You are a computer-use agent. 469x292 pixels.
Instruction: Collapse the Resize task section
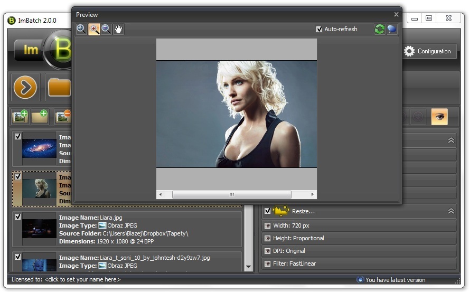451,211
